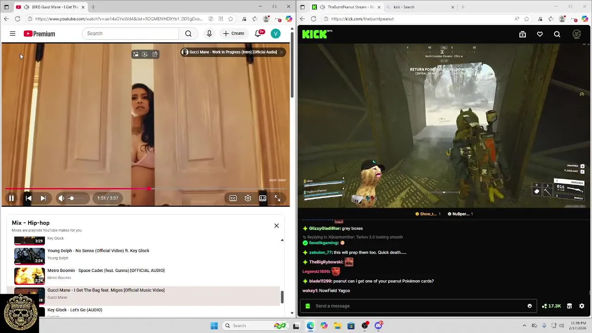Viewport: 592px width, 333px height.
Task: Click the YouTube URL address bar
Action: click(119, 19)
